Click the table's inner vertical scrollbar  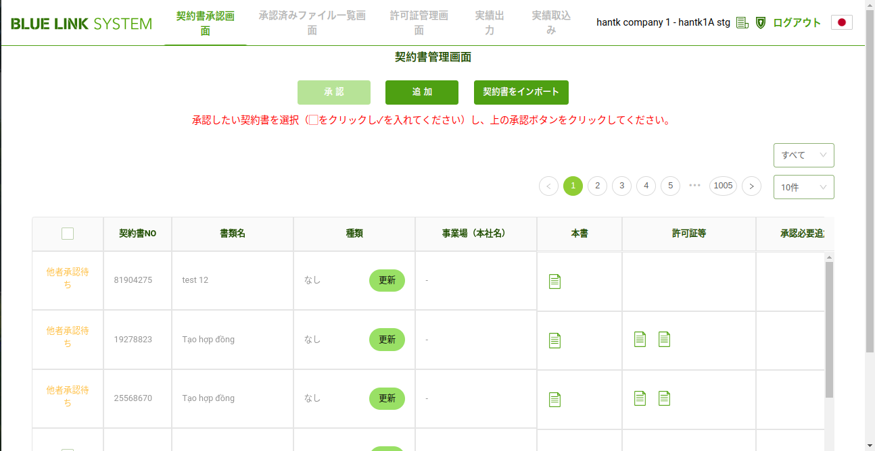coord(829,329)
